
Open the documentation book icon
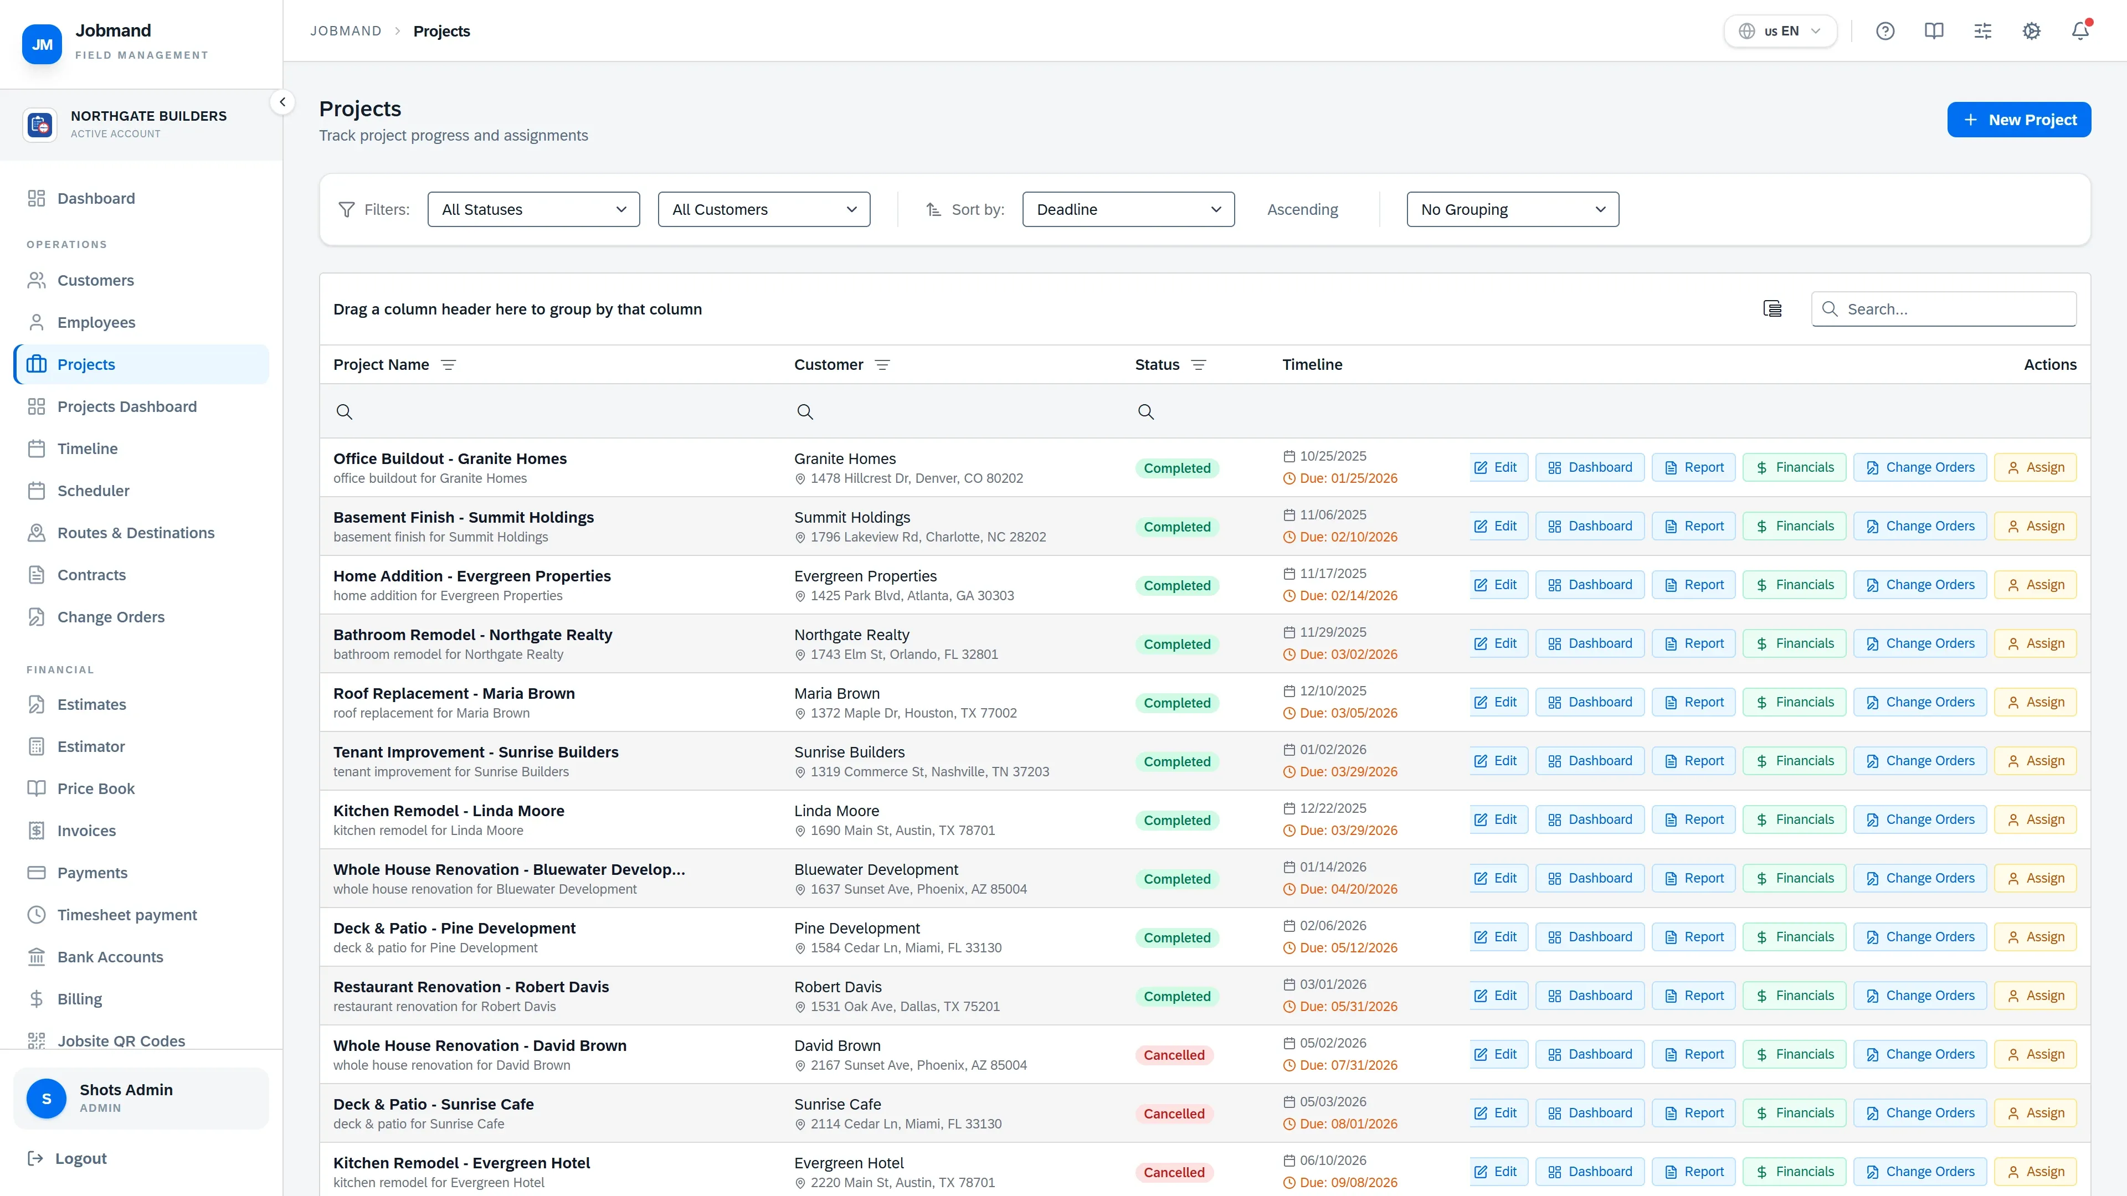1934,32
